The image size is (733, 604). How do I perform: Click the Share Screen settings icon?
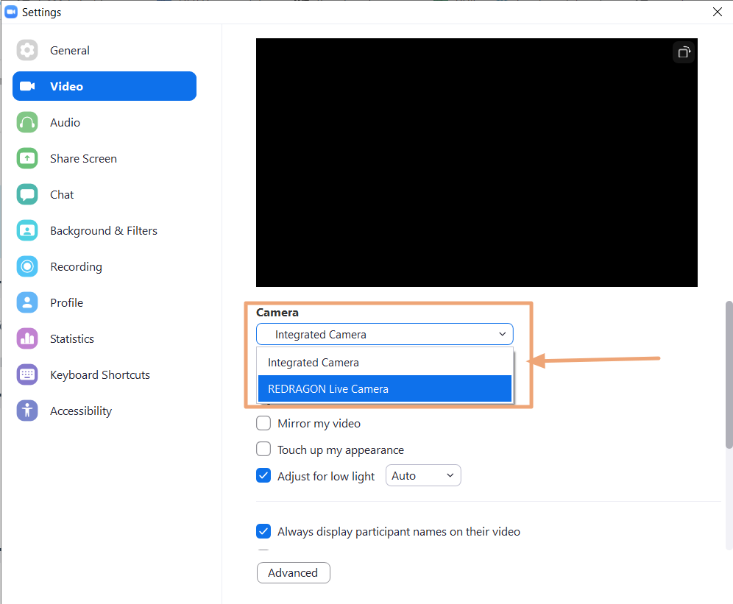(x=26, y=158)
